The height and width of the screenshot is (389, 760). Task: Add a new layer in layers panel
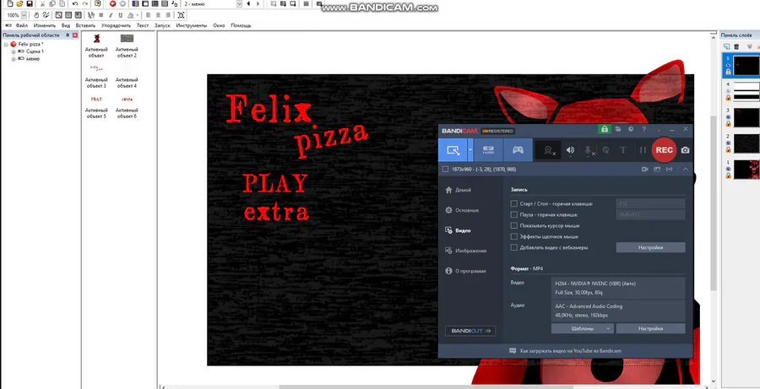coord(726,46)
